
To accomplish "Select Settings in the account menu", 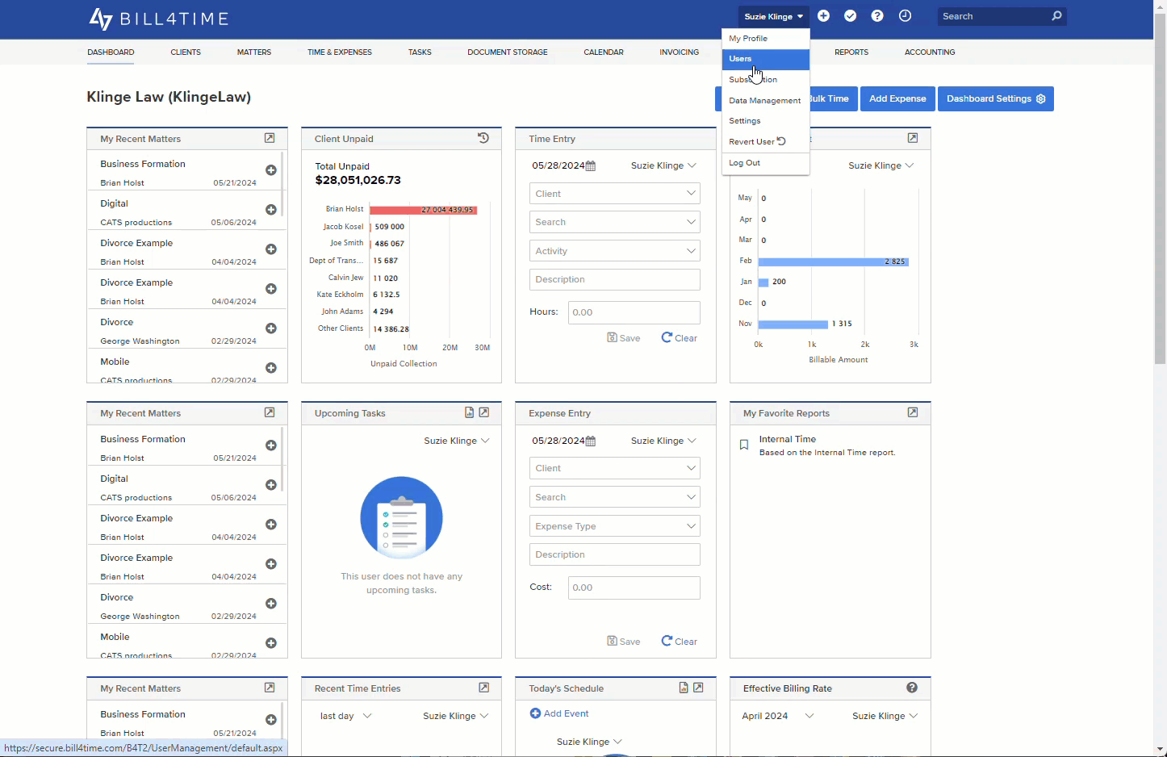I will [x=766, y=121].
